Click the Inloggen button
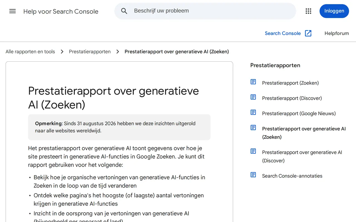The image size is (356, 222). coord(334,11)
